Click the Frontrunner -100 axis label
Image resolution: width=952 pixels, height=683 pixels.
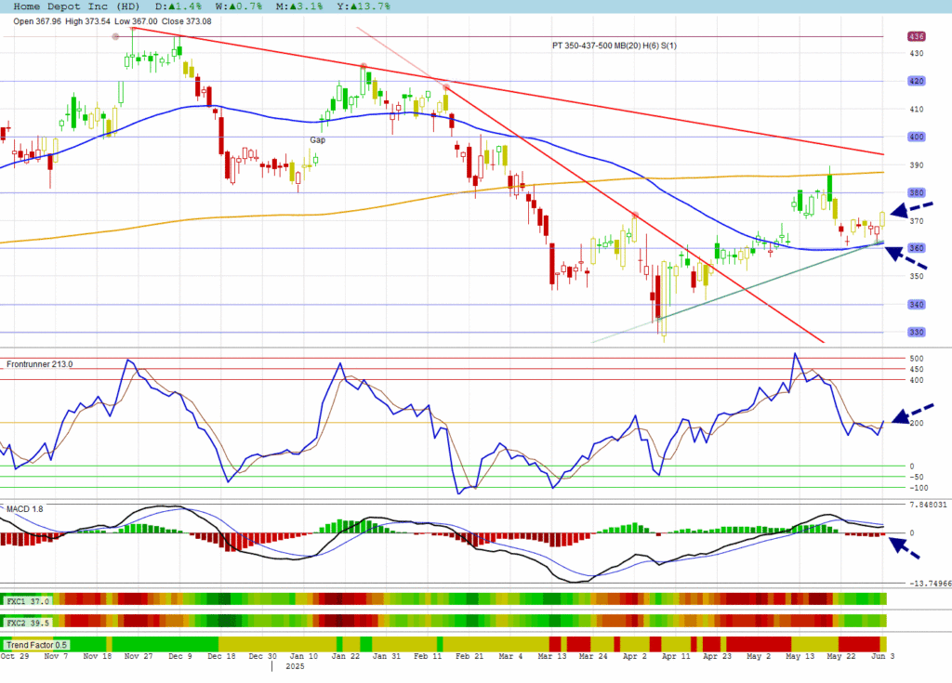coord(918,488)
